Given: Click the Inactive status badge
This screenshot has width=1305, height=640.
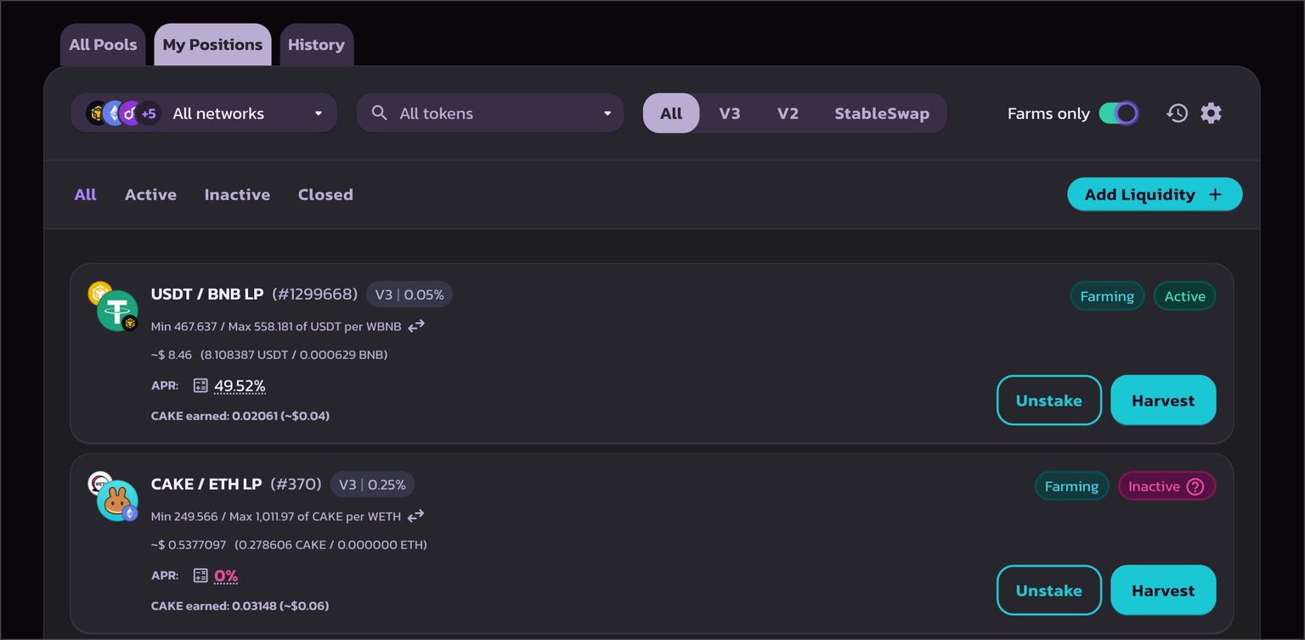Looking at the screenshot, I should pyautogui.click(x=1167, y=486).
